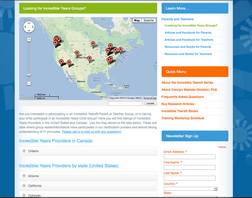Select the Ontario map pin above Michigan
Viewport: 252px width, 198px height.
(x=111, y=47)
